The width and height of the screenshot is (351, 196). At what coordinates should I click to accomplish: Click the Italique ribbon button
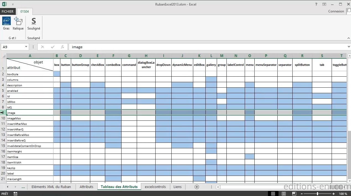click(18, 24)
